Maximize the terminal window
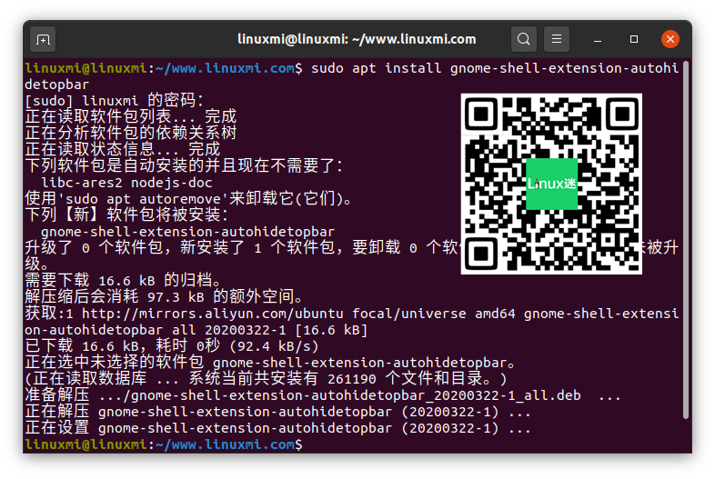Viewport: 715px width, 479px height. tap(634, 39)
